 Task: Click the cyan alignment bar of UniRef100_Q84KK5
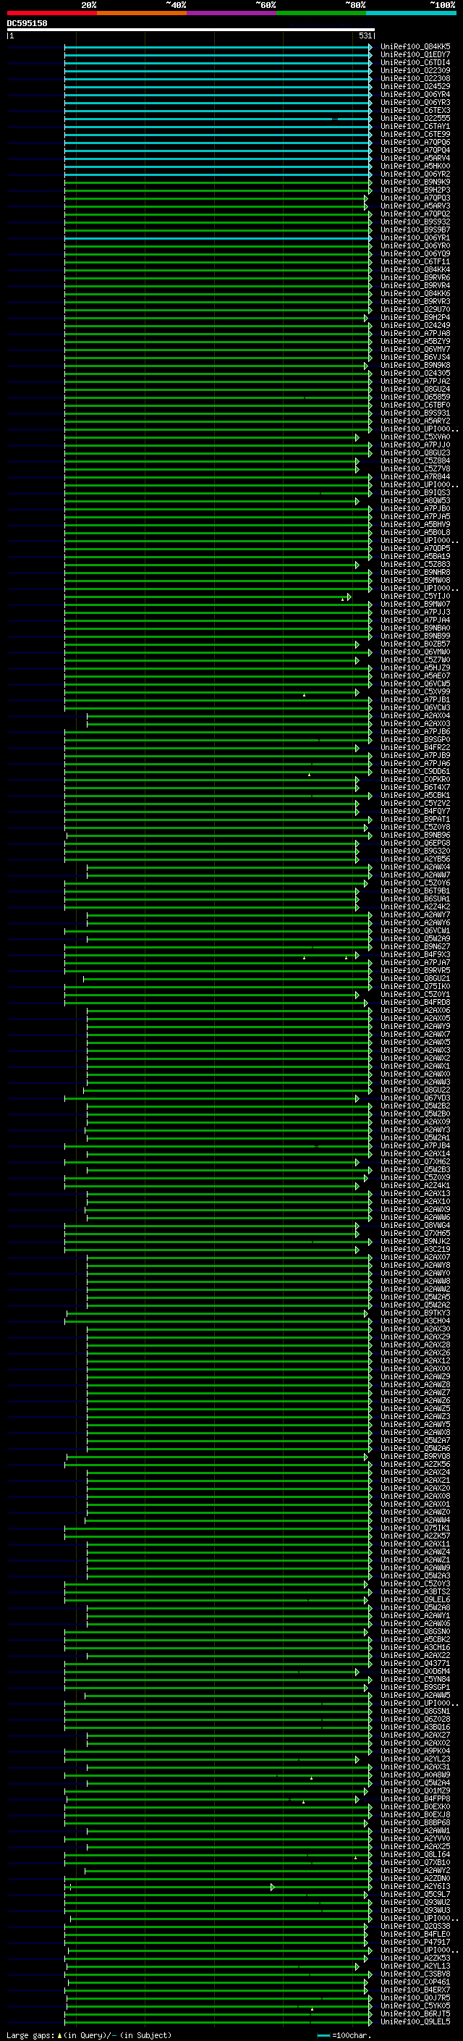[x=218, y=47]
